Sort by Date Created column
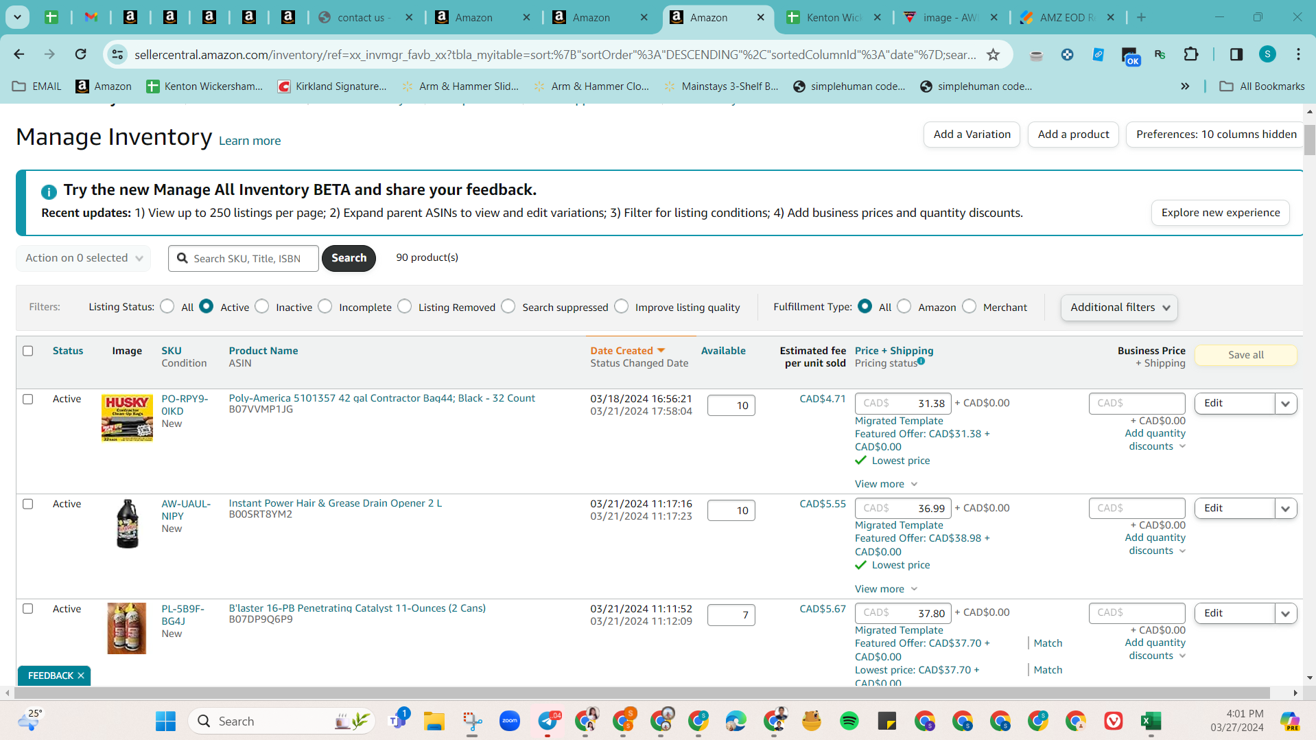This screenshot has width=1316, height=740. [x=627, y=351]
